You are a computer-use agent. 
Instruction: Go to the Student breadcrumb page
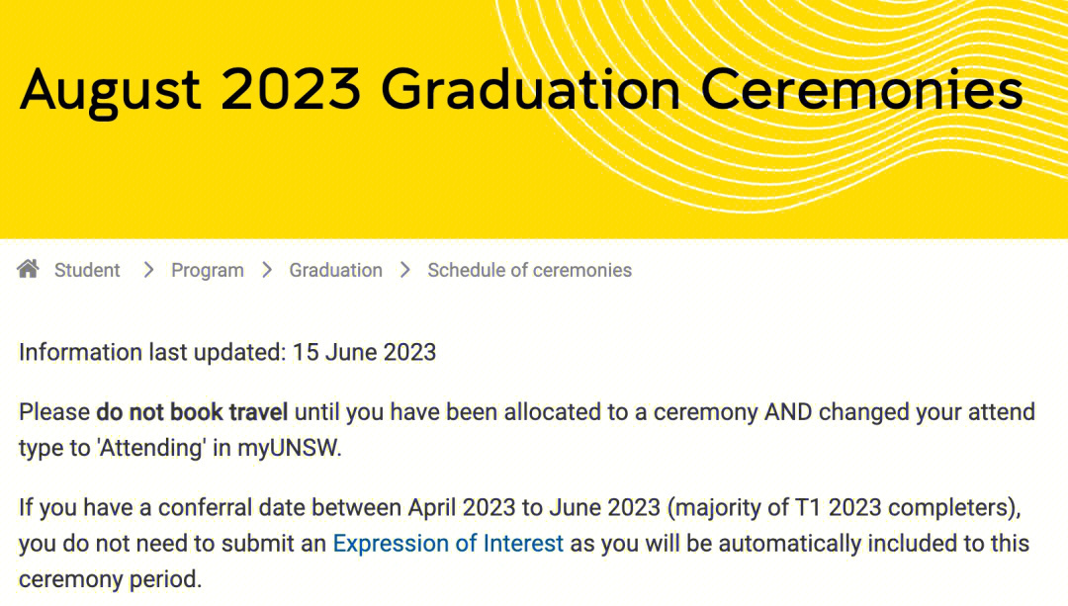(87, 270)
